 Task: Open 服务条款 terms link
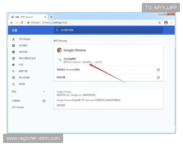[61, 105]
